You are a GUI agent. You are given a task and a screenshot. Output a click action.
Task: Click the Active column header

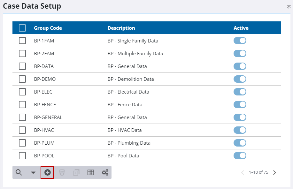[x=241, y=28]
